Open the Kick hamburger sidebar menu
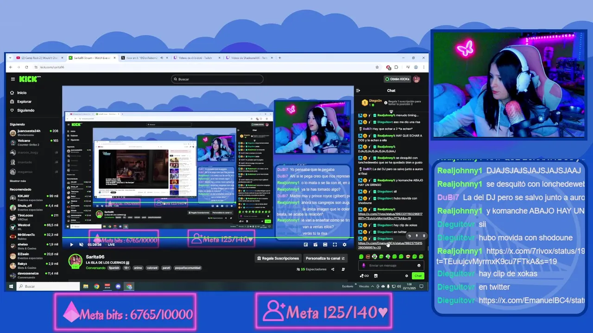Viewport: 593px width, 333px height. coord(13,79)
